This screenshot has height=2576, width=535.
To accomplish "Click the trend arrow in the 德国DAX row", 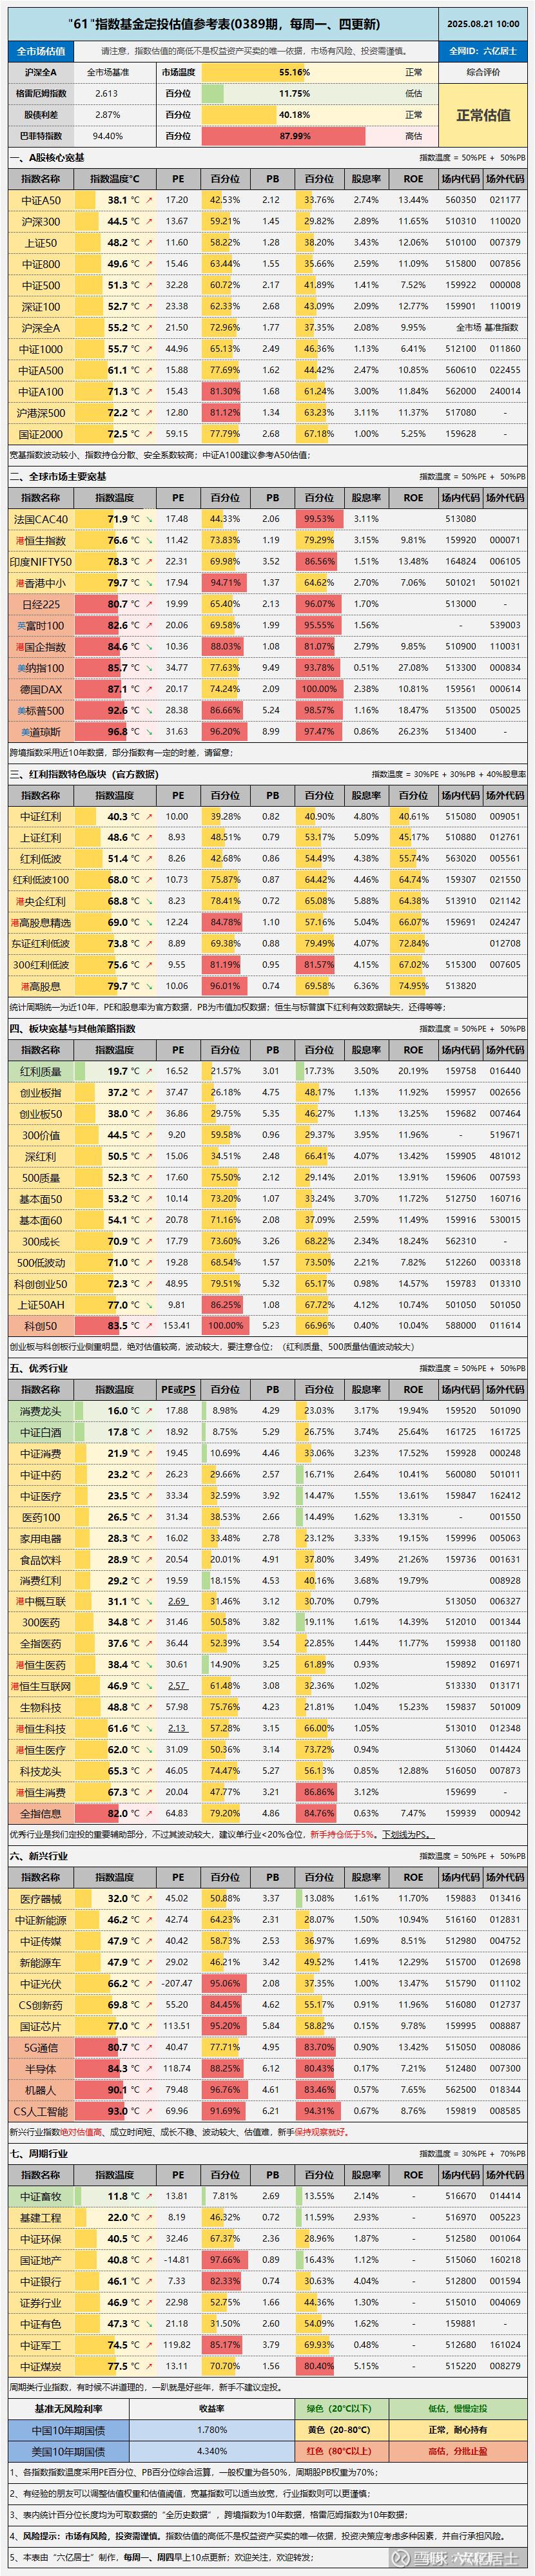I will click(150, 689).
